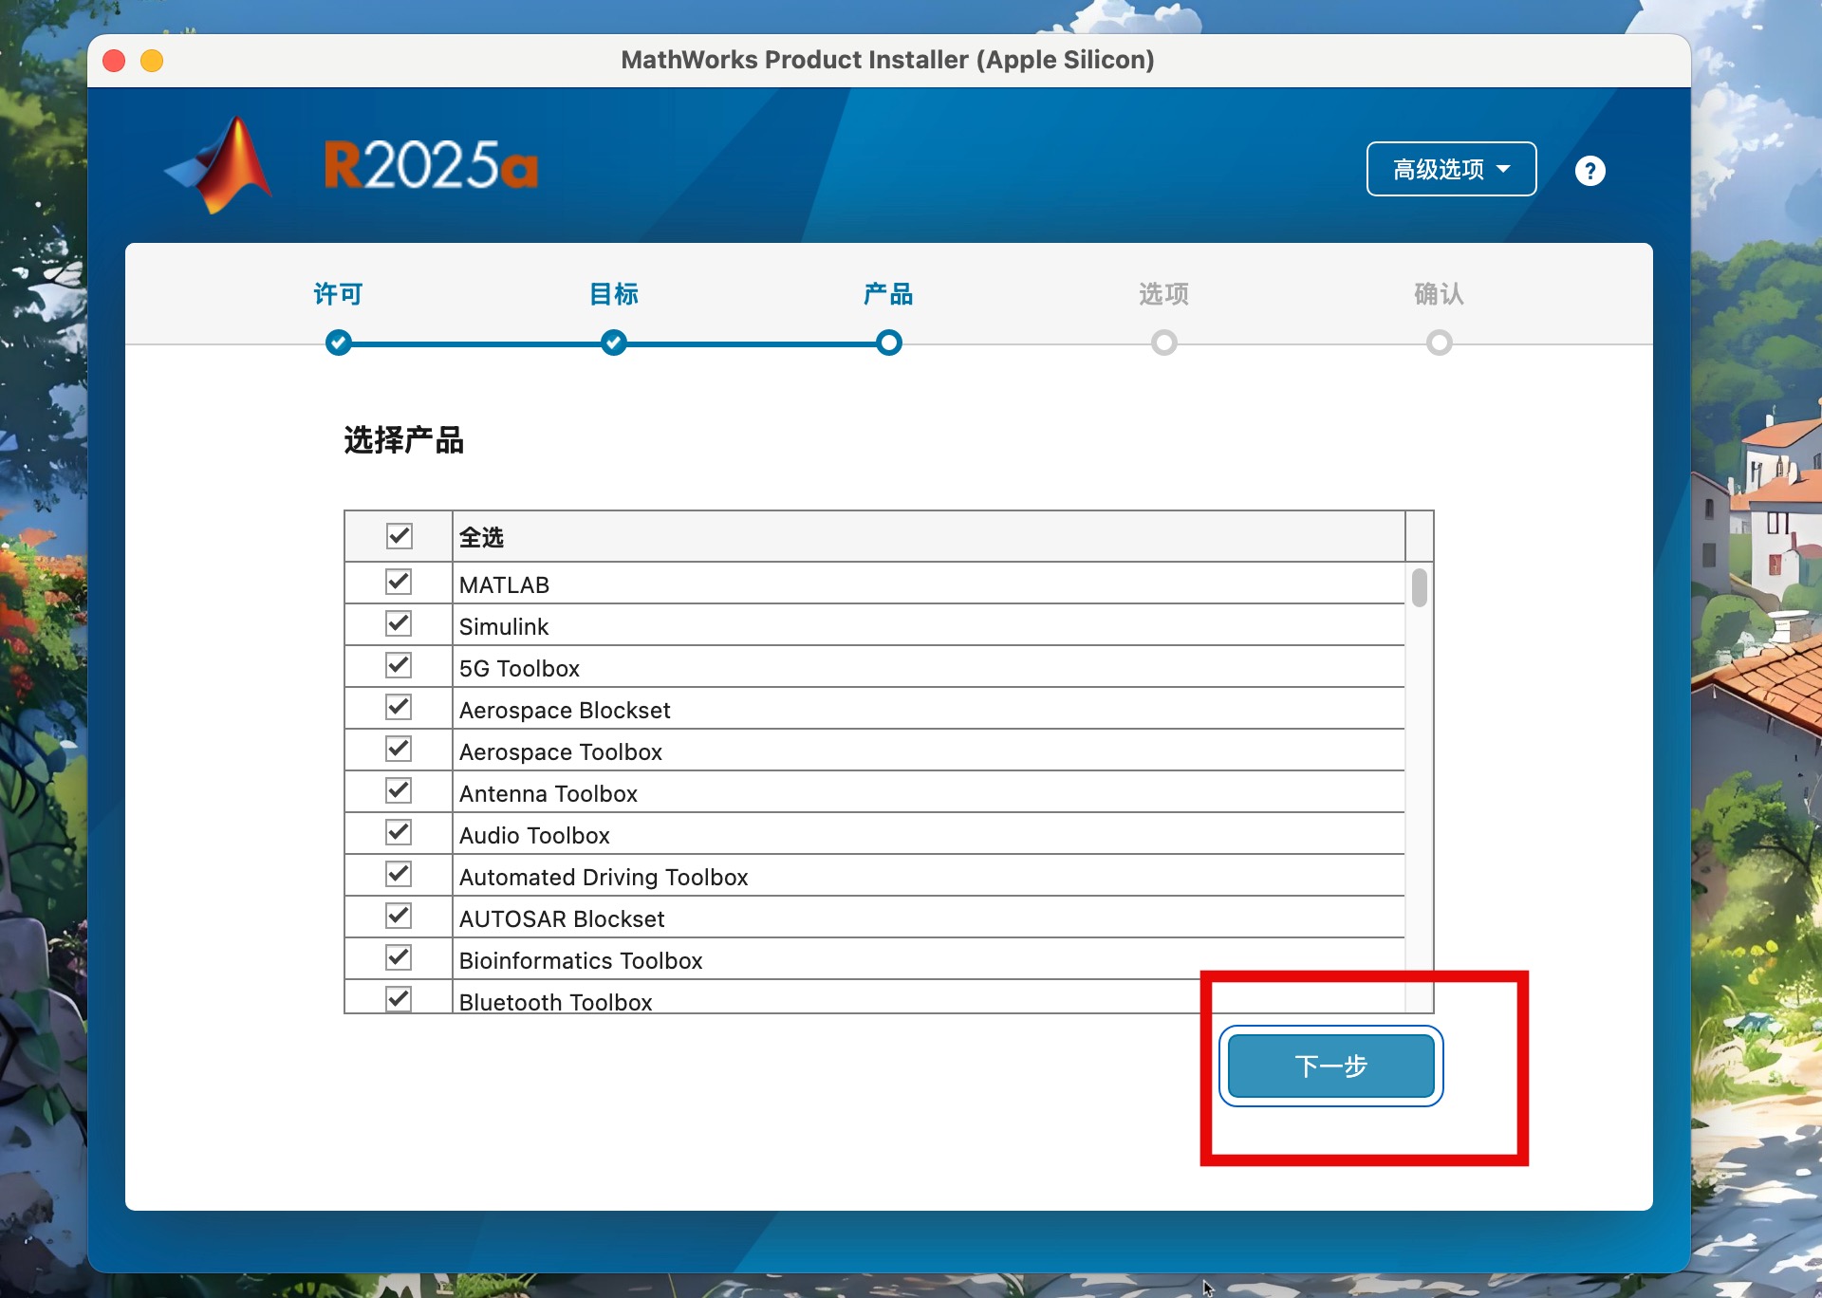This screenshot has height=1298, width=1822.
Task: Uncheck the Simulink checkbox
Action: (400, 624)
